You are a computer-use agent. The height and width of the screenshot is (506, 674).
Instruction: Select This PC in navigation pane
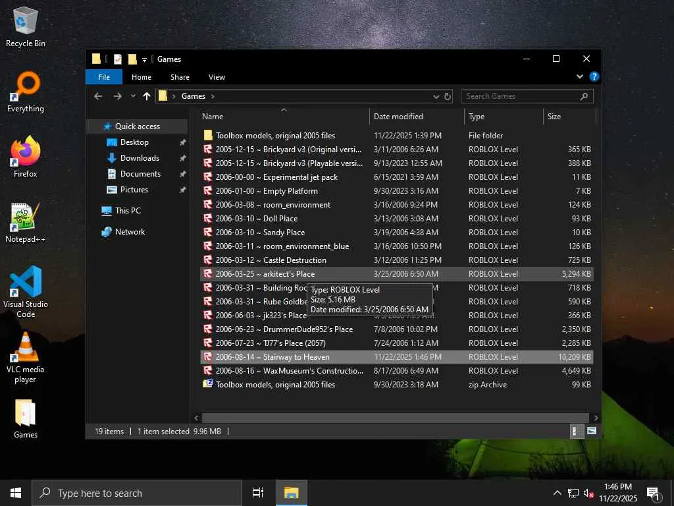click(x=128, y=210)
